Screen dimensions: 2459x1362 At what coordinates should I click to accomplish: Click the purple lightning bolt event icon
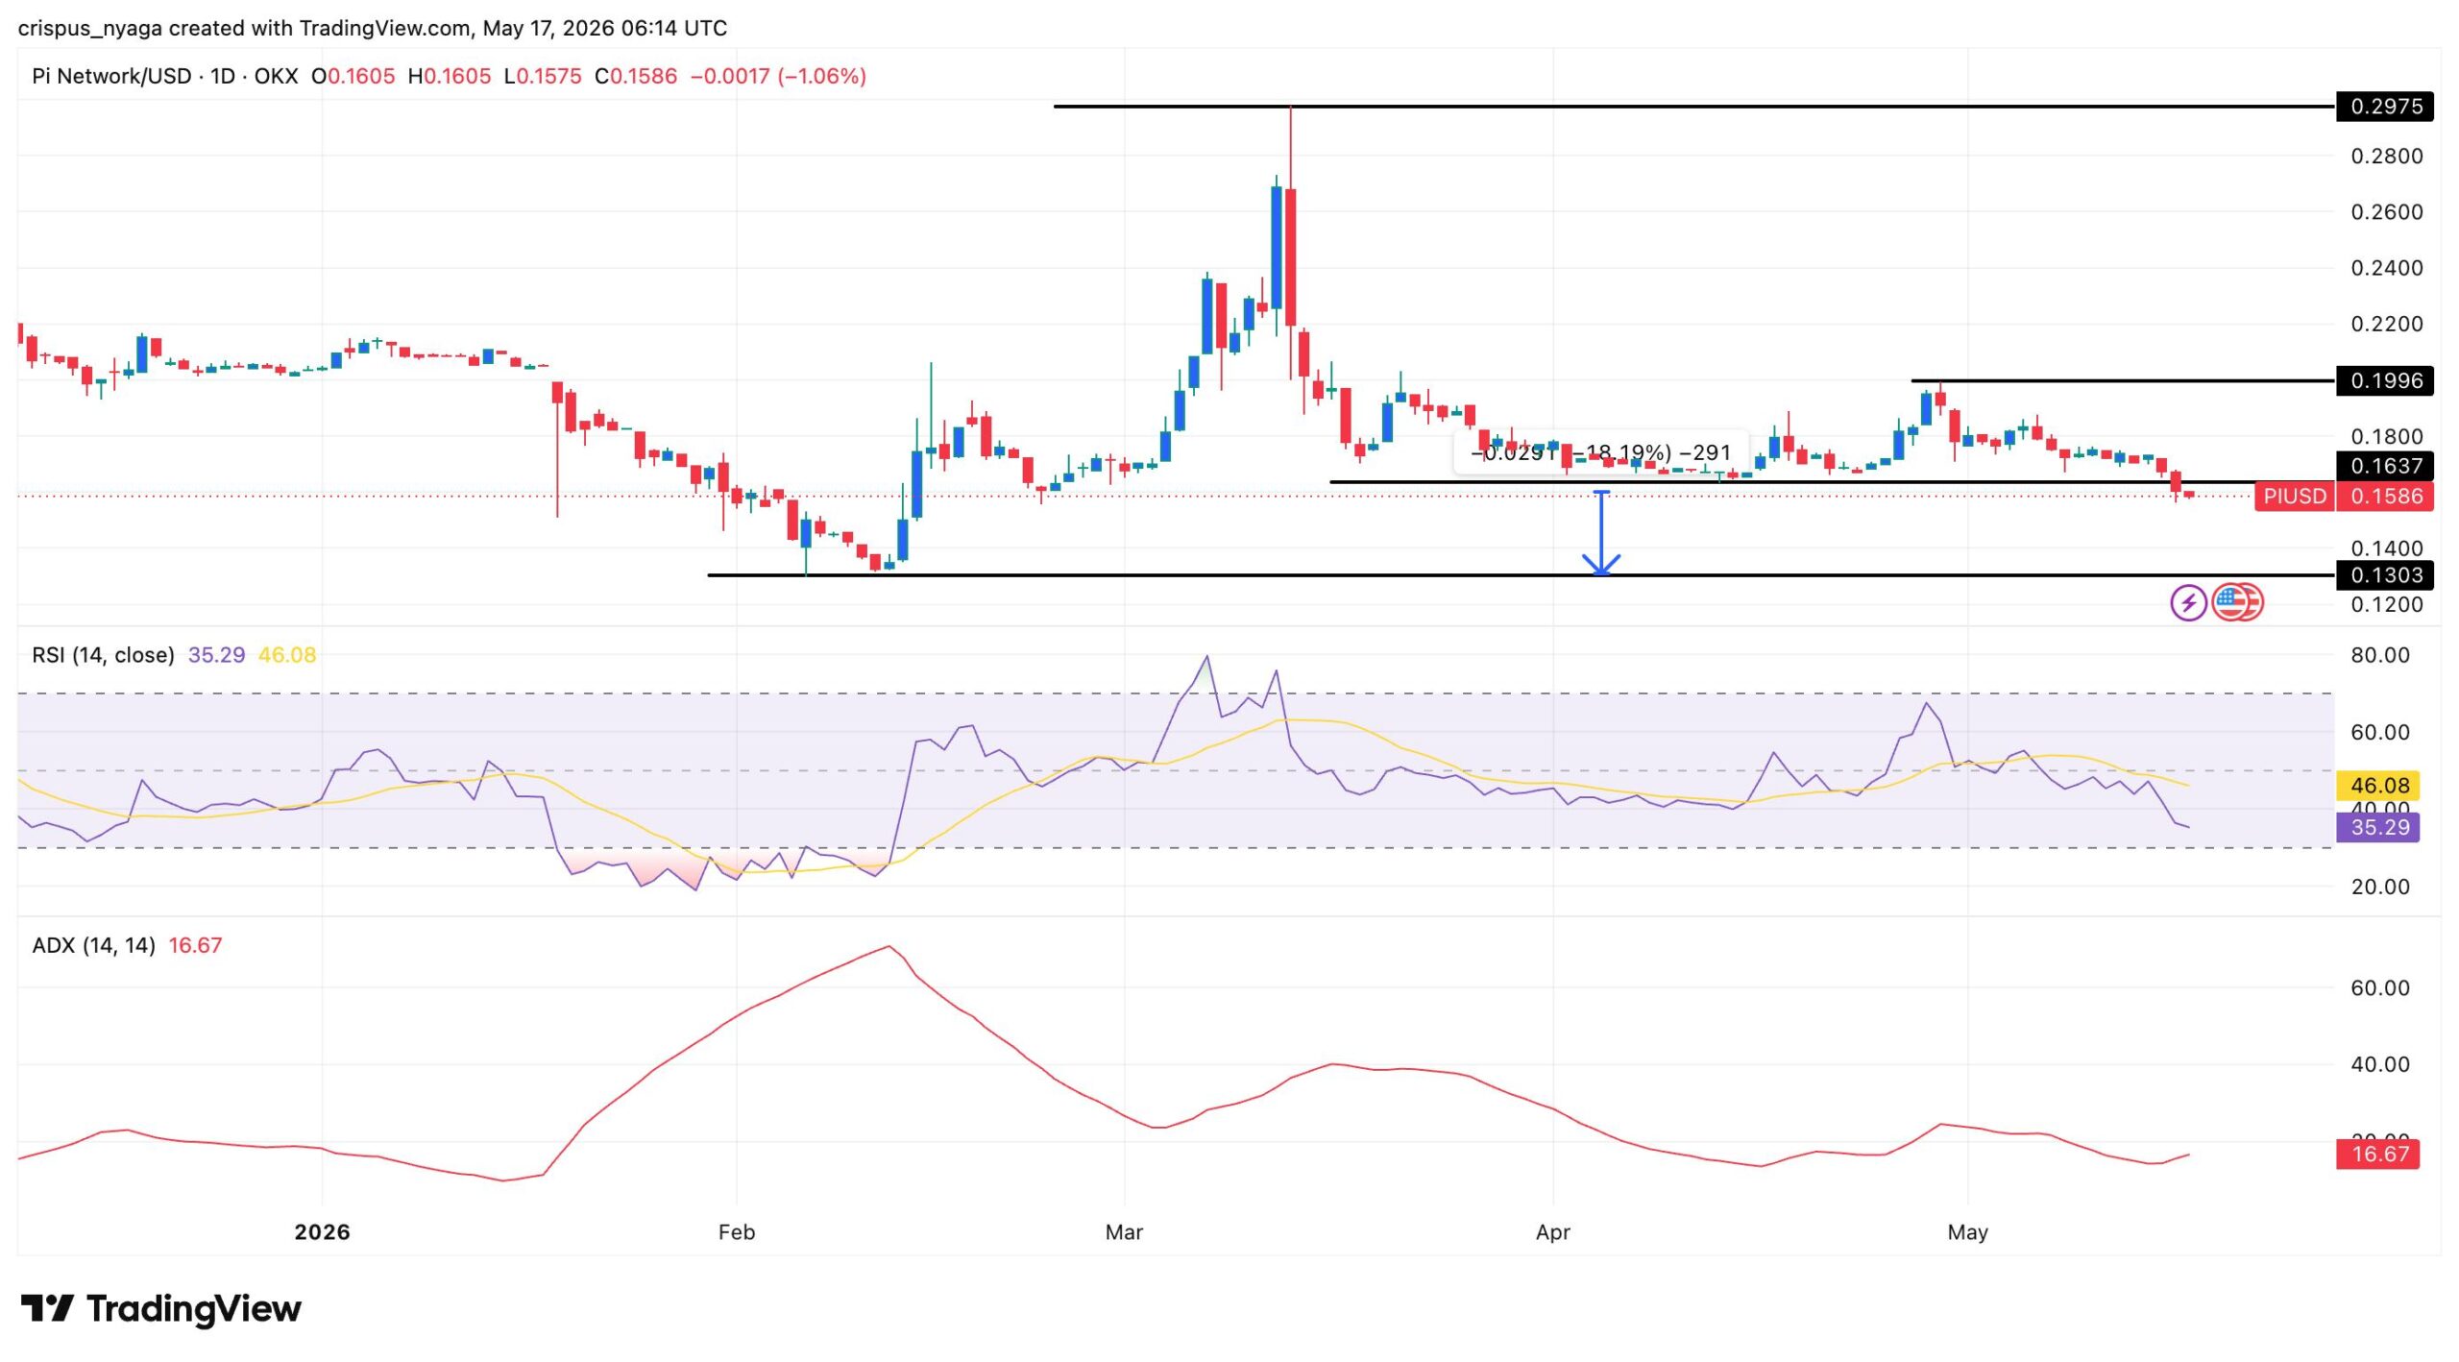(2188, 603)
